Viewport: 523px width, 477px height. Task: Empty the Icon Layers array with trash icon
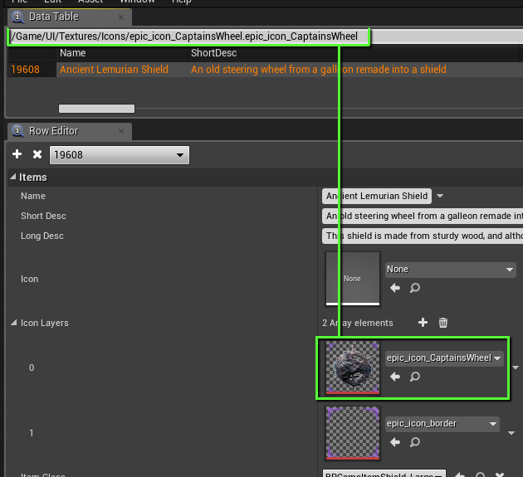(x=443, y=323)
